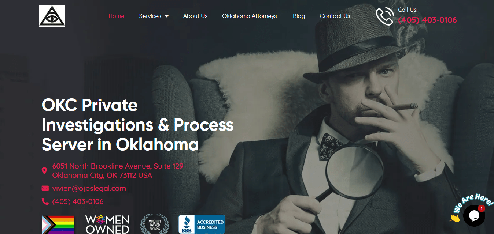Click the Minority Owned Business seal
494x234 pixels.
[x=155, y=224]
